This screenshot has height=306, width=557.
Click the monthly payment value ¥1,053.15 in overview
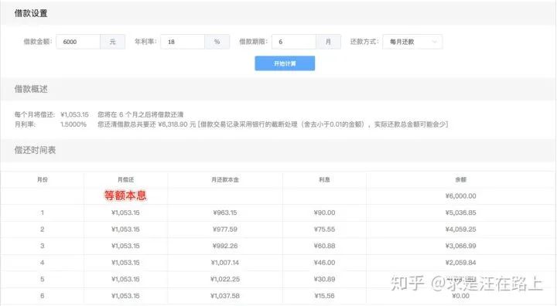(x=74, y=114)
